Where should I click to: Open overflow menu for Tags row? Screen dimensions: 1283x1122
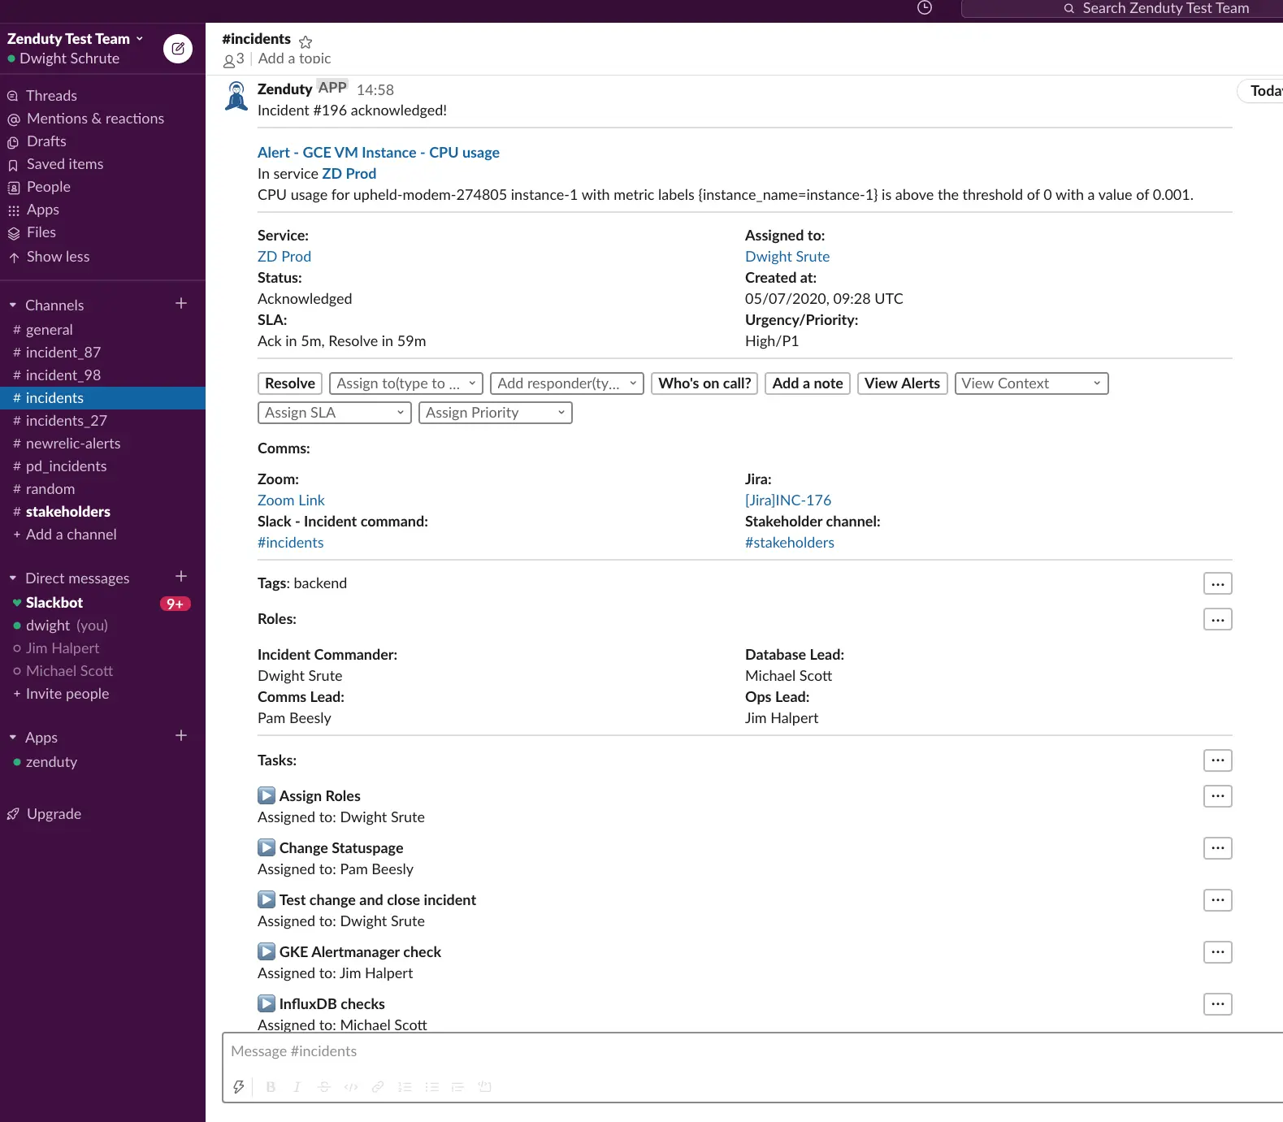click(1217, 583)
